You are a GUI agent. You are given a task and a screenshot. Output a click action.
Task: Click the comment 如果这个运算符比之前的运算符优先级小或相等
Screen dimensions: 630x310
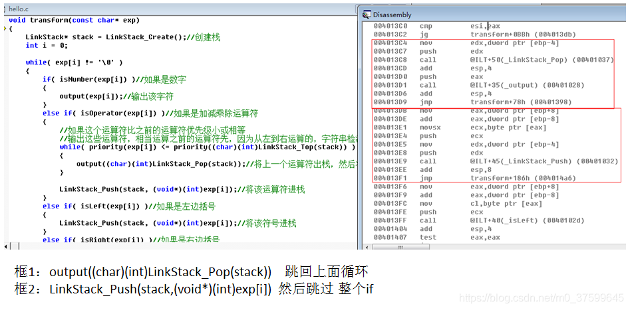152,130
